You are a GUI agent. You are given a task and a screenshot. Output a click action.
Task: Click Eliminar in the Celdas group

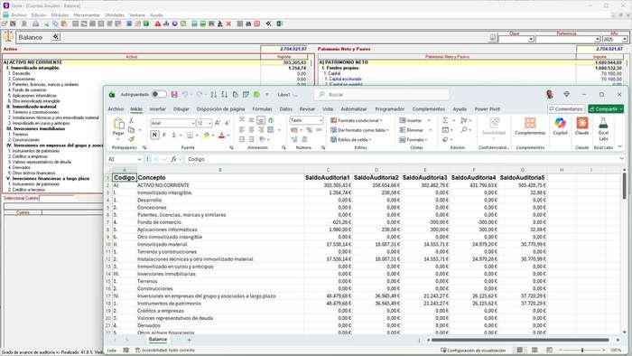[x=411, y=130]
